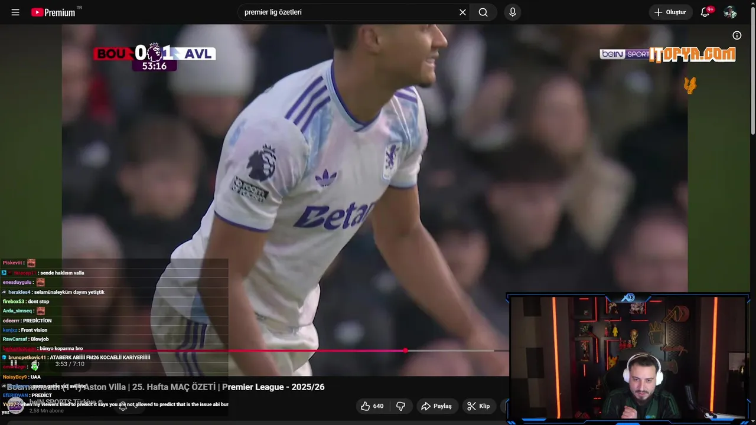The image size is (756, 425).
Task: Click chat message 'dont stop' by firebox53
Action: coord(38,302)
